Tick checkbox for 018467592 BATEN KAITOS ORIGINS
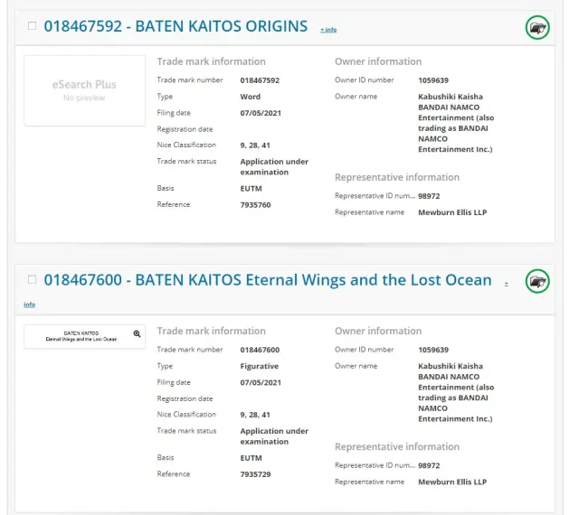This screenshot has height=515, width=579. (33, 26)
